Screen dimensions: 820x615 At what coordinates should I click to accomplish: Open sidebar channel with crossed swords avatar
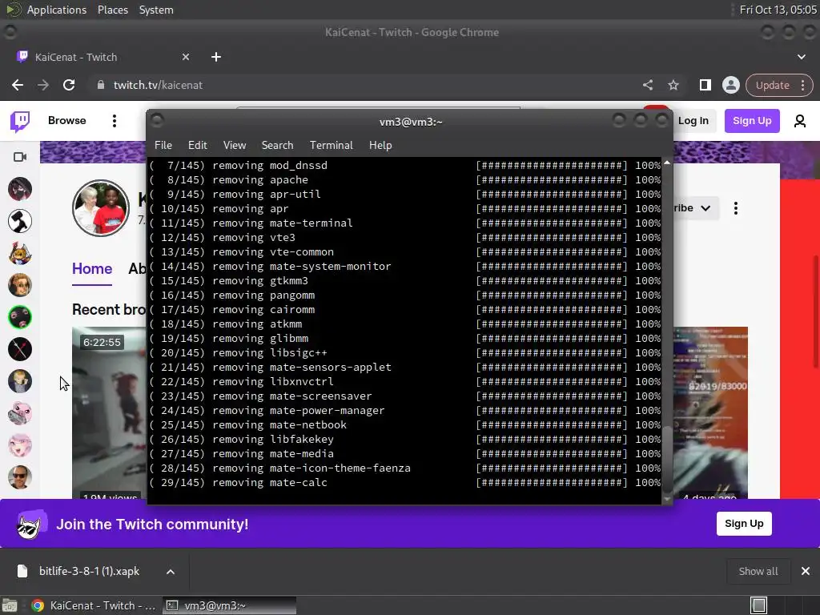[x=20, y=349]
